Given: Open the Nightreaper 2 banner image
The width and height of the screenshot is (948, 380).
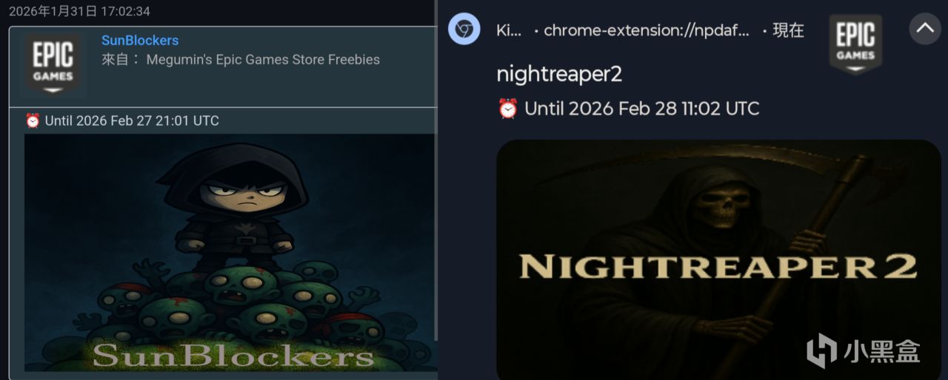Looking at the screenshot, I should 718,259.
